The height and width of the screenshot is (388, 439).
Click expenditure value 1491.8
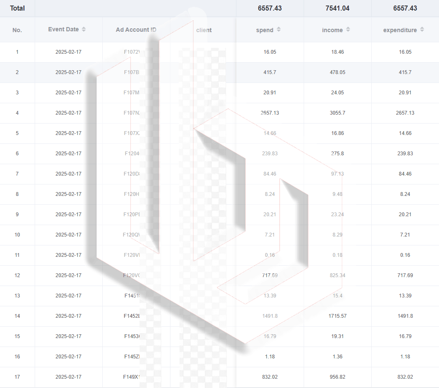[405, 316]
